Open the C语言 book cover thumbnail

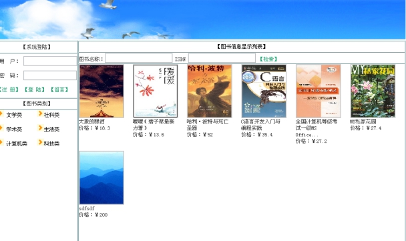[x=264, y=91]
